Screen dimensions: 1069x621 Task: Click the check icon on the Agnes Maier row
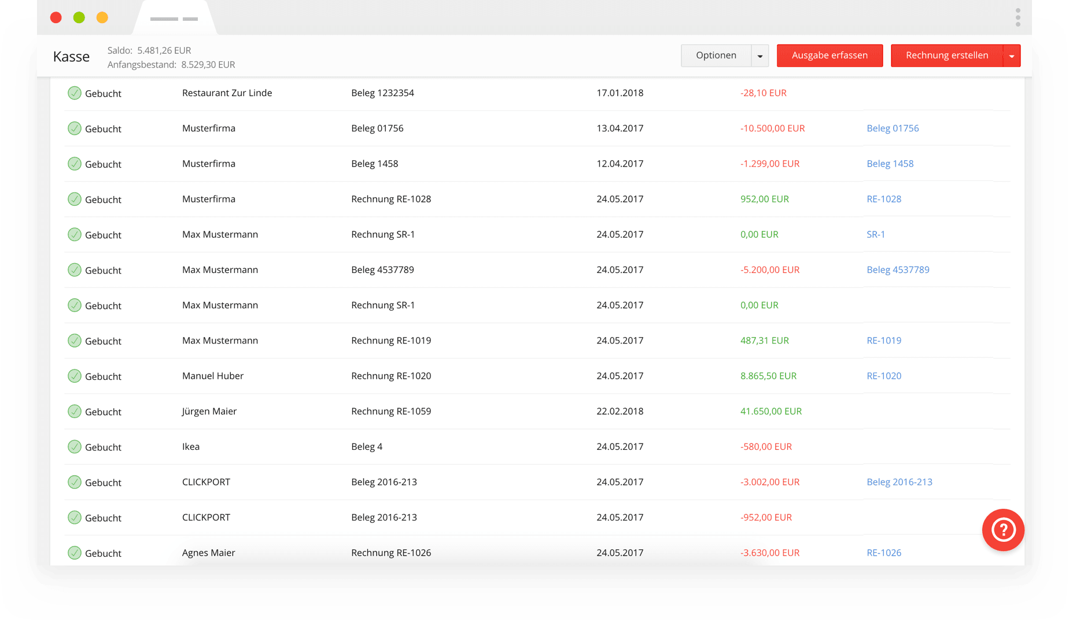point(75,553)
